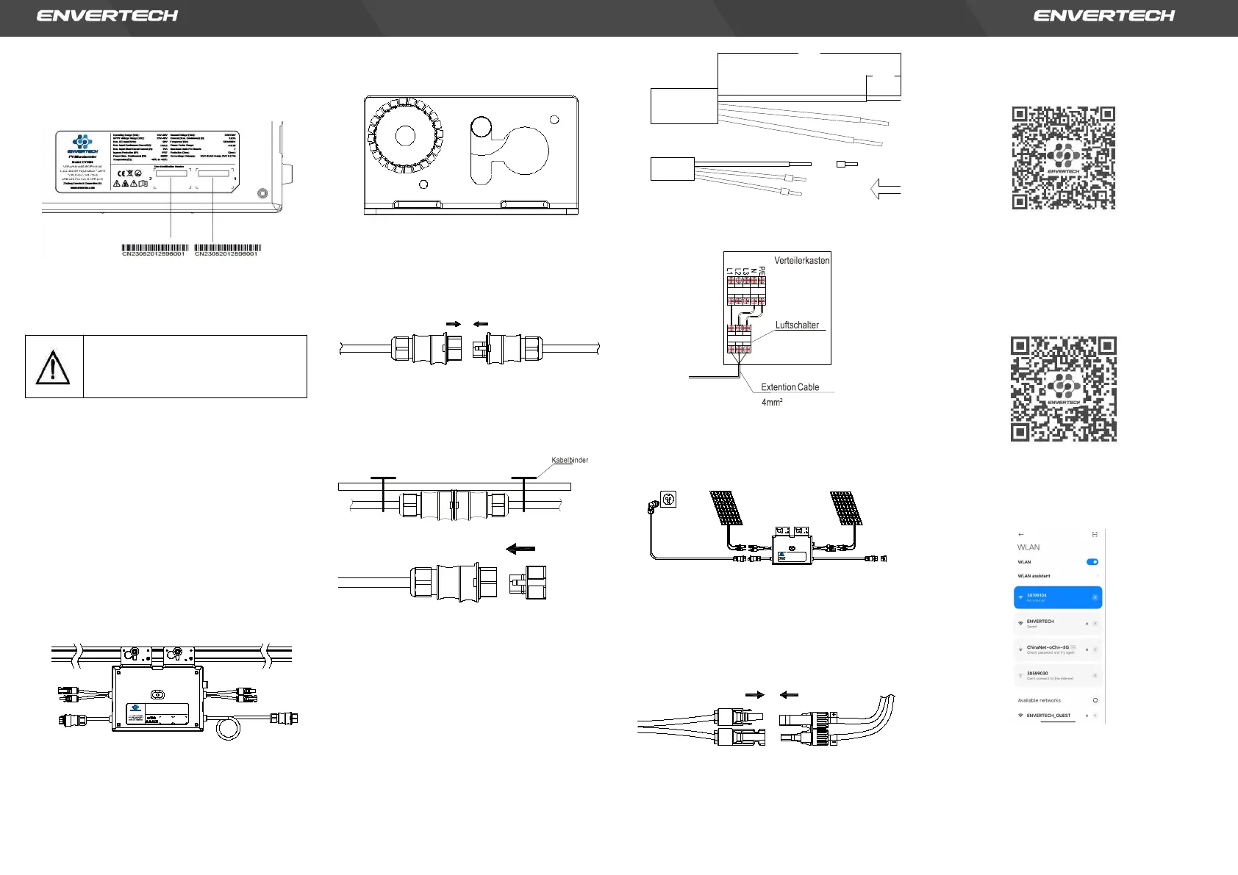This screenshot has width=1238, height=875.
Task: Click the upper ENVERTECH QR code
Action: [x=1064, y=158]
